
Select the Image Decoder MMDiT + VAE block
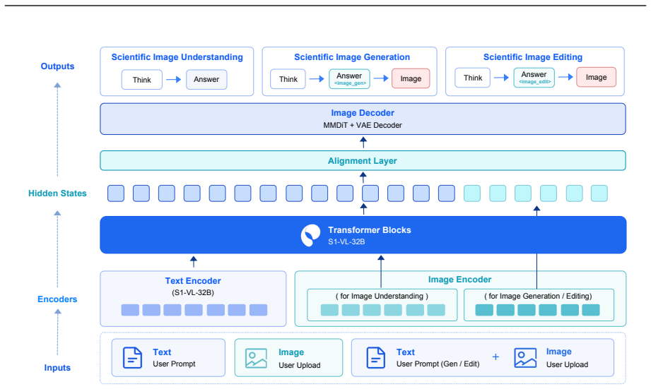[x=363, y=119]
